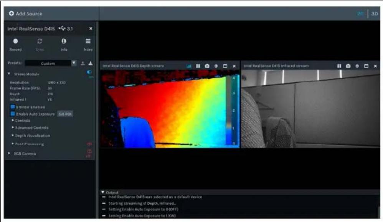The width and height of the screenshot is (383, 222).
Task: Toggle the Enable Auto Exposure checkbox
Action: [12, 114]
